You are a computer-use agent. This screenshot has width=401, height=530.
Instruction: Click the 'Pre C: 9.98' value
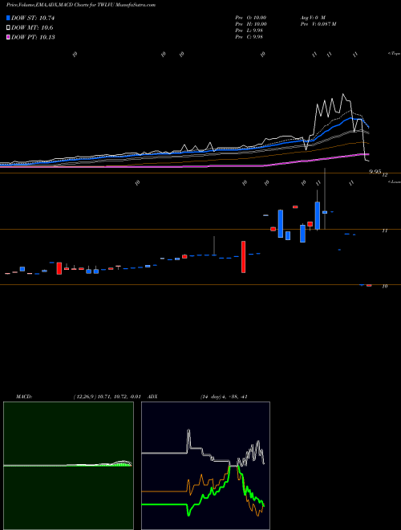point(249,37)
